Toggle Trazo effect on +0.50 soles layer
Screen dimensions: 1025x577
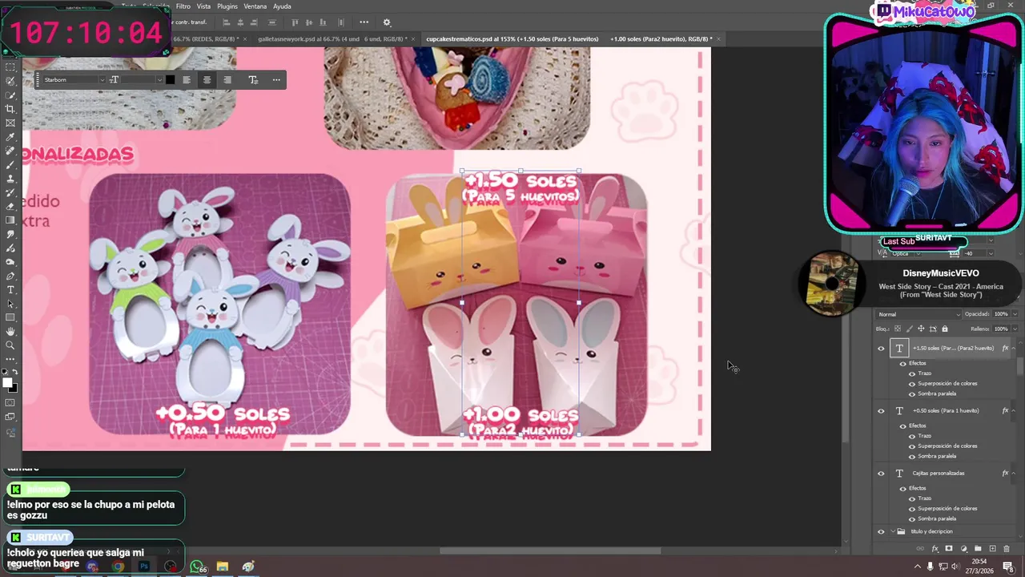[912, 436]
